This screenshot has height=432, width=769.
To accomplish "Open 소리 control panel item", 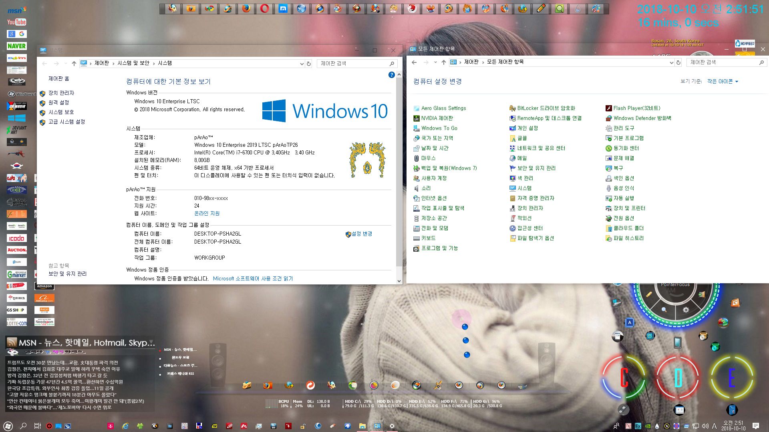I will 422,188.
